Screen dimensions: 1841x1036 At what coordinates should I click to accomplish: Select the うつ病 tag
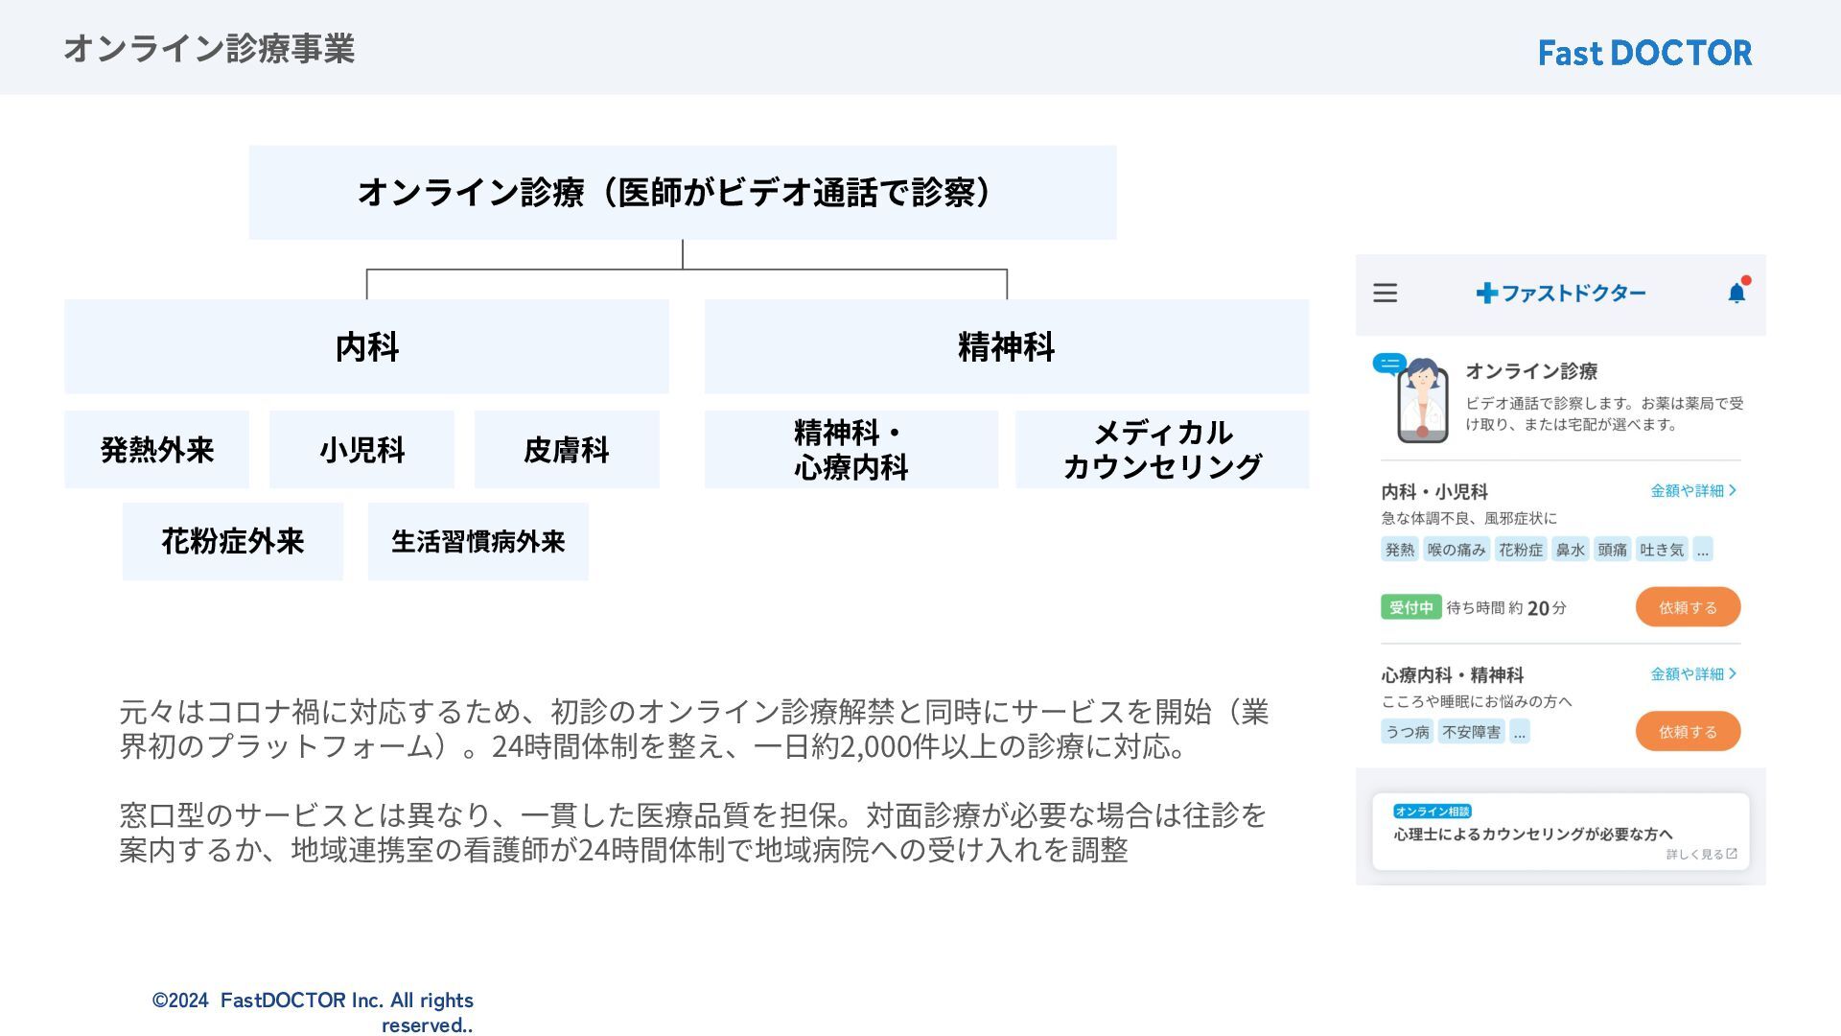click(x=1407, y=732)
